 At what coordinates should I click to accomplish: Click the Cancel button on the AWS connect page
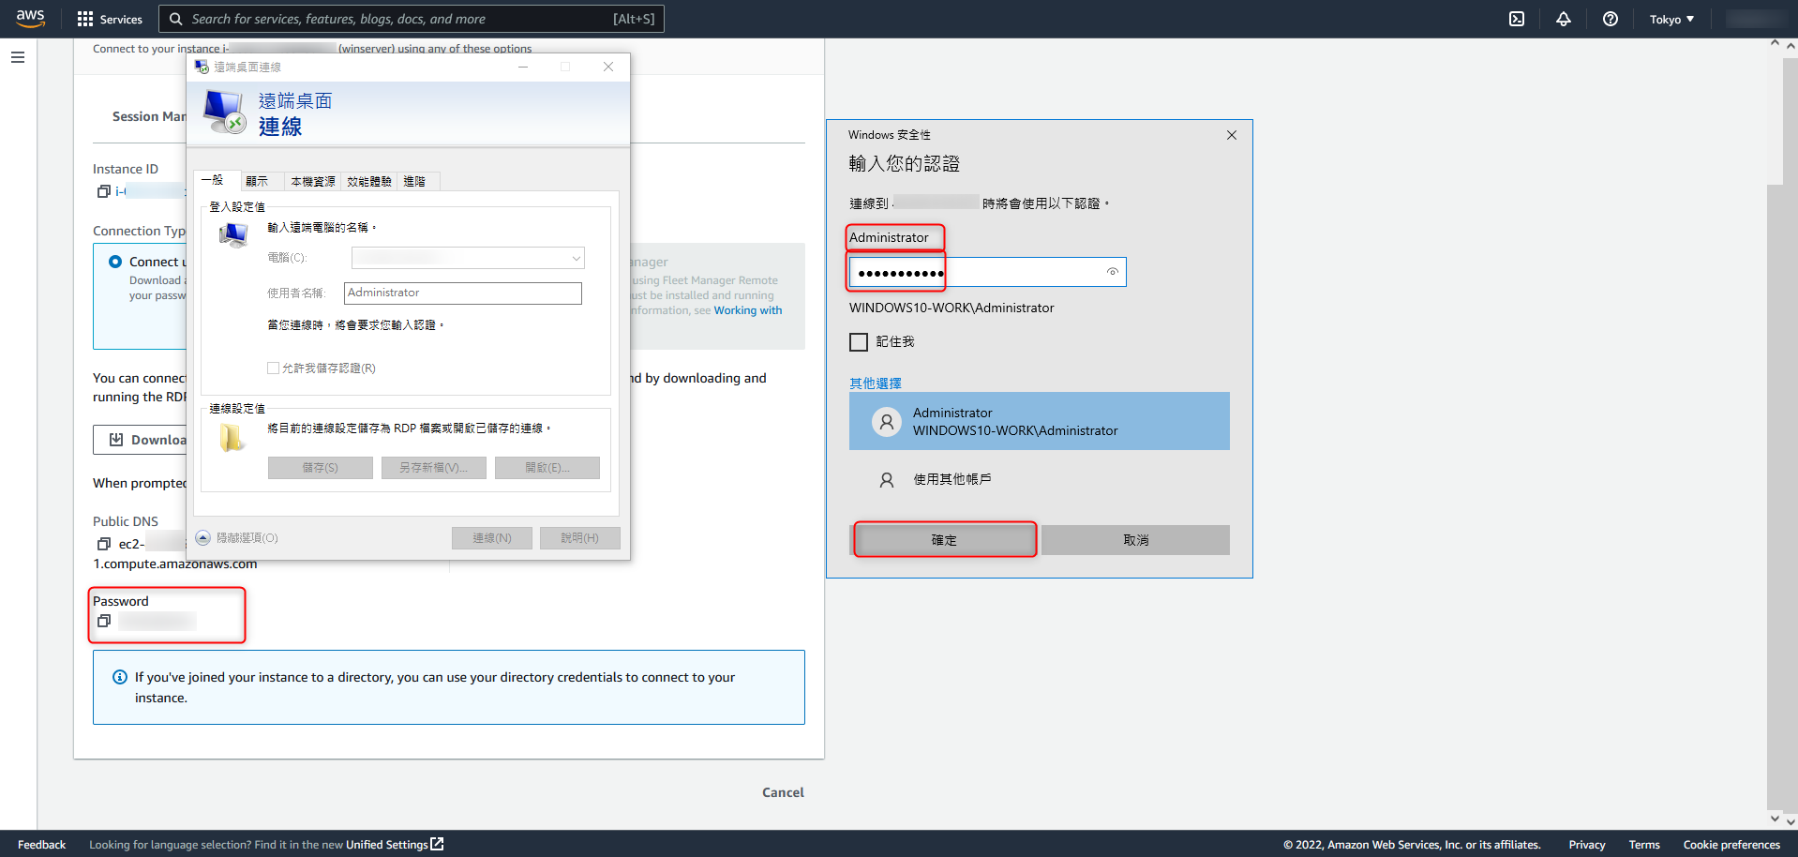coord(783,792)
